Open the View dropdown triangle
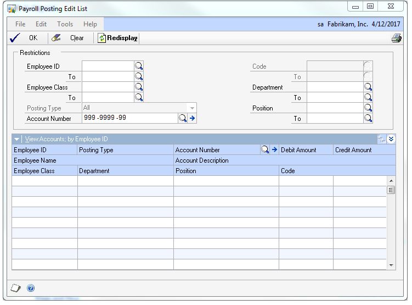 pyautogui.click(x=16, y=139)
